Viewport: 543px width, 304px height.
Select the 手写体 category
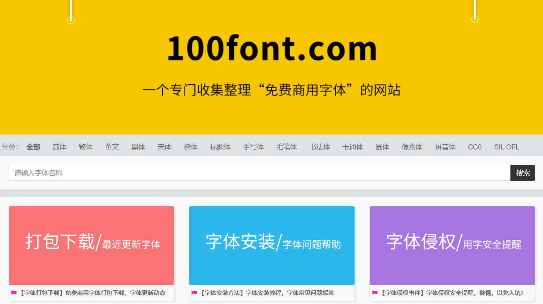253,147
